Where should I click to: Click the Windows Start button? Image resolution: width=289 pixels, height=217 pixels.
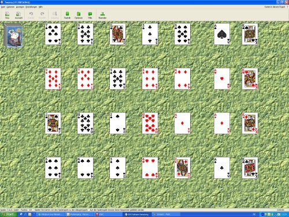[9, 214]
